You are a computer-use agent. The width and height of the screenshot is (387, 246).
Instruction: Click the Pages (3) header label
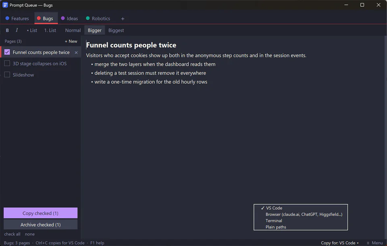point(13,41)
